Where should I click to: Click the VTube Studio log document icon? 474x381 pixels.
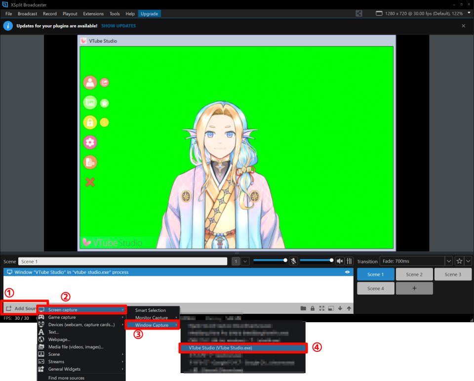pos(90,162)
